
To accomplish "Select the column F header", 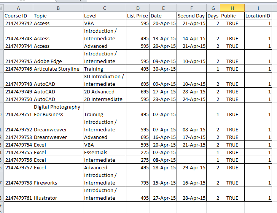I will pos(191,8).
